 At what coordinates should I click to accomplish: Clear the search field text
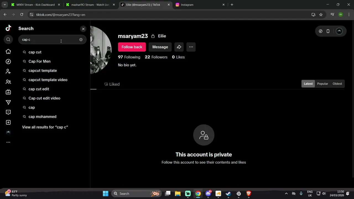tap(81, 40)
